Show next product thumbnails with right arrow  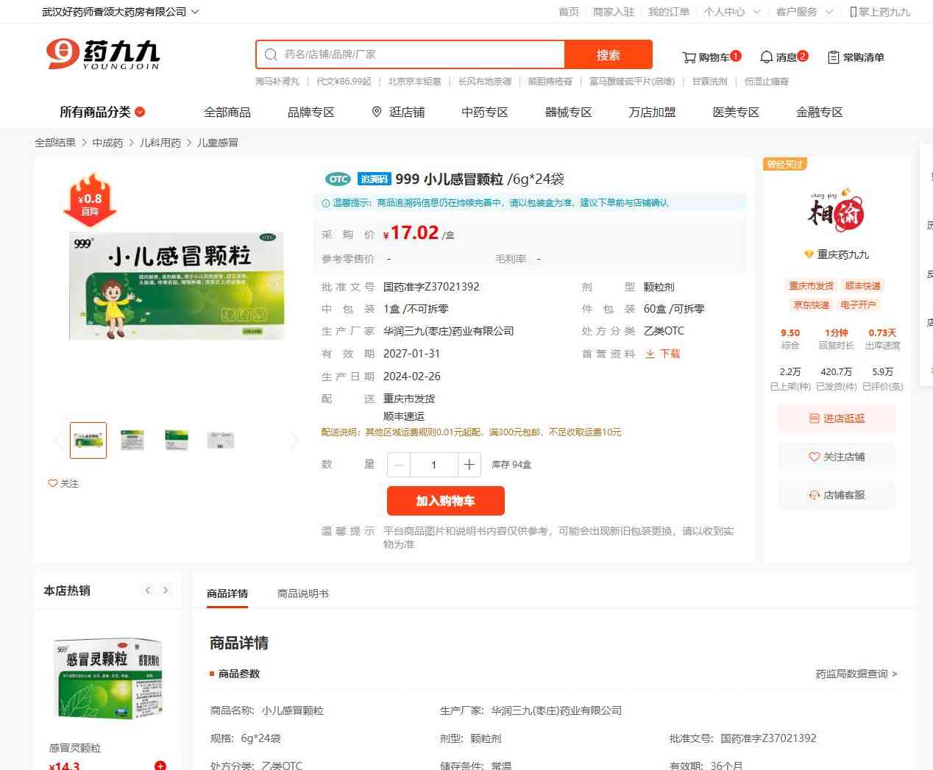(294, 441)
